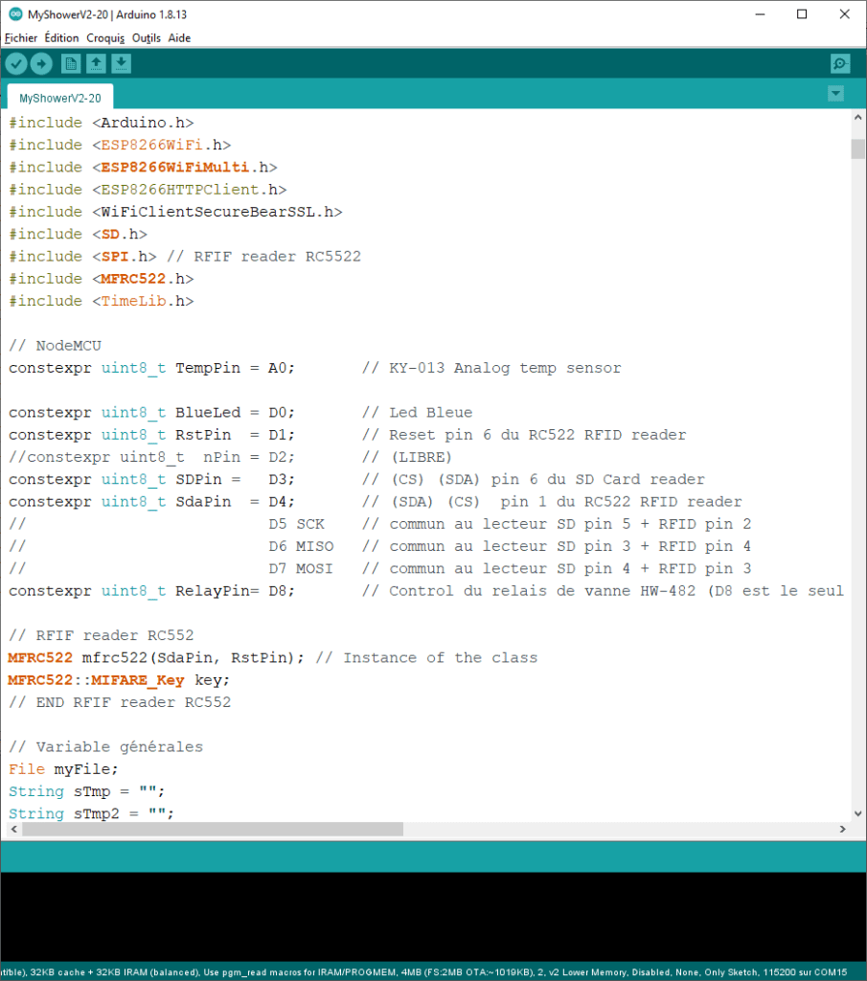The height and width of the screenshot is (981, 867).
Task: Click the 'File myFile;' line
Action: [63, 769]
